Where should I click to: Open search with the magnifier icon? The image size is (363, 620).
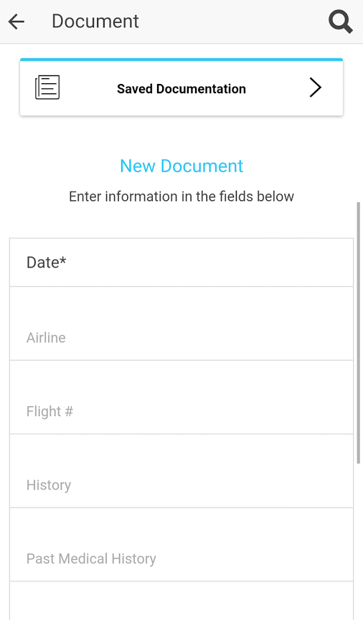click(341, 22)
